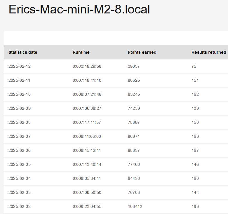The width and height of the screenshot is (228, 214).
Task: Select points value 80625
Action: click(x=134, y=80)
